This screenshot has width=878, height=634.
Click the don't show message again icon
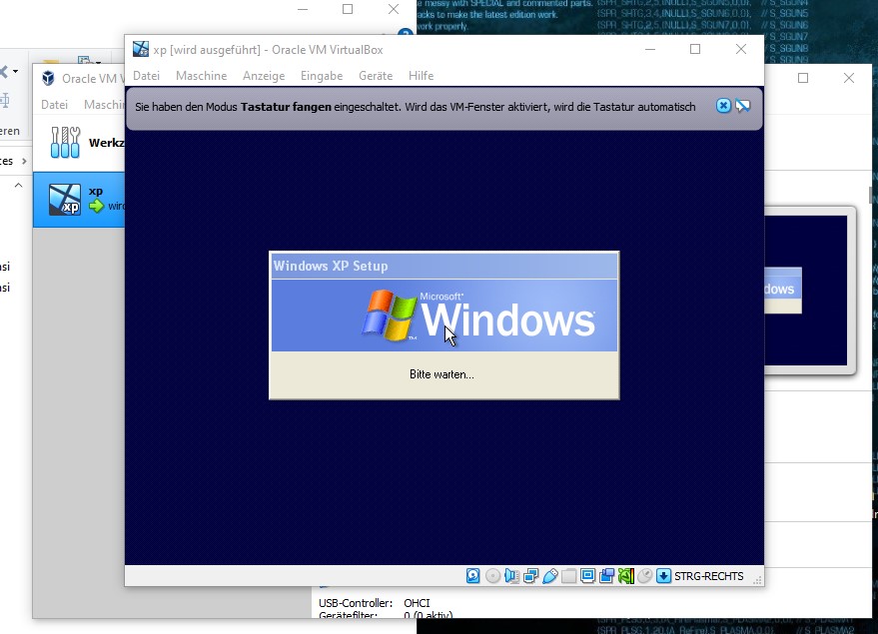point(743,106)
